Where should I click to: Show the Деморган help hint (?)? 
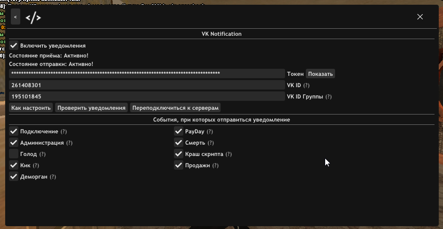pos(53,177)
